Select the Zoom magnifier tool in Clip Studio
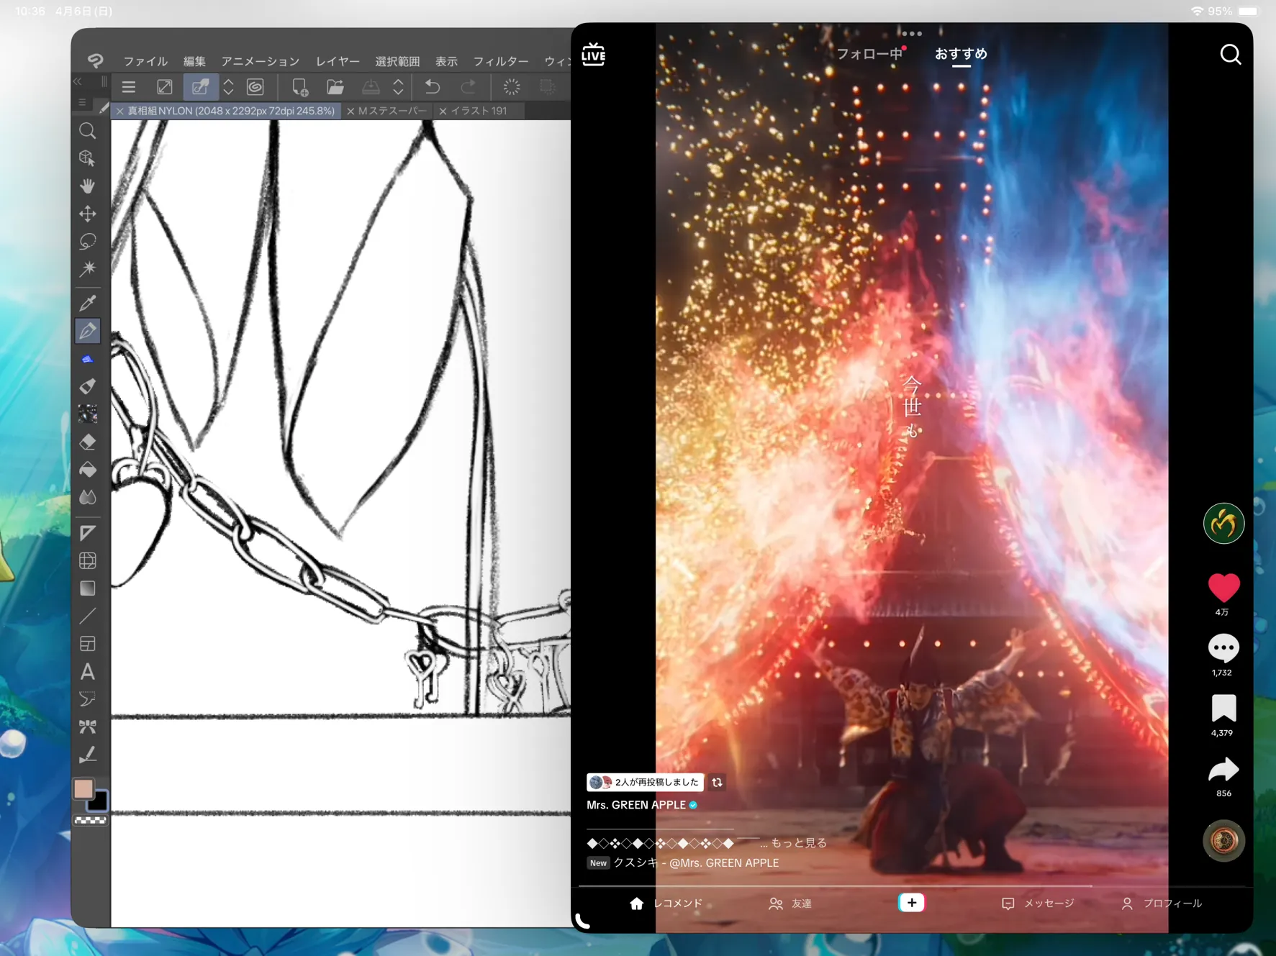Screen dimensions: 1276x956 pyautogui.click(x=88, y=131)
